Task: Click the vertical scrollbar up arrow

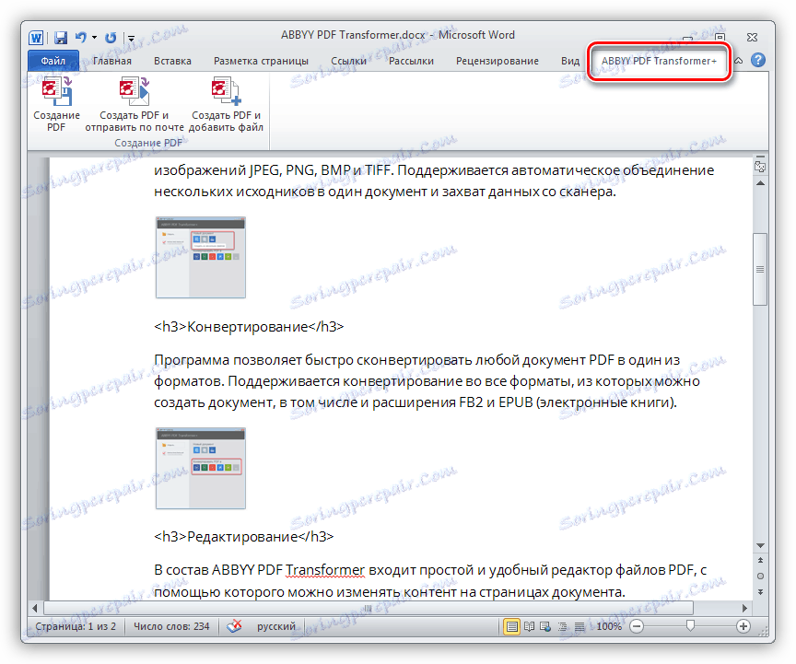Action: 760,182
